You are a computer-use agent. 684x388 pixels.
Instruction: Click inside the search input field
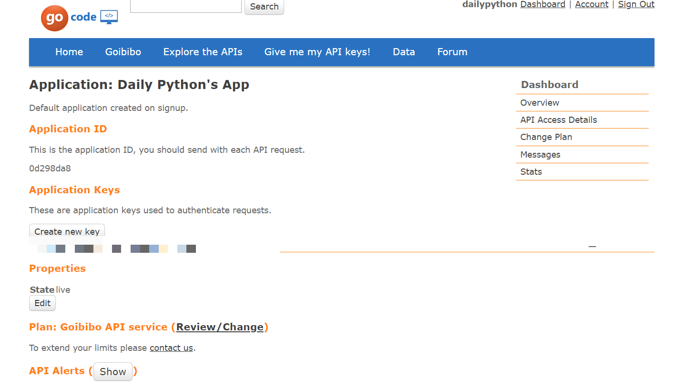[185, 6]
